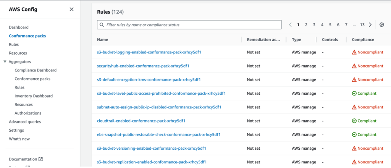Open s3-bucket-replication-enabled rule link
The width and height of the screenshot is (391, 168).
pyautogui.click(x=152, y=162)
